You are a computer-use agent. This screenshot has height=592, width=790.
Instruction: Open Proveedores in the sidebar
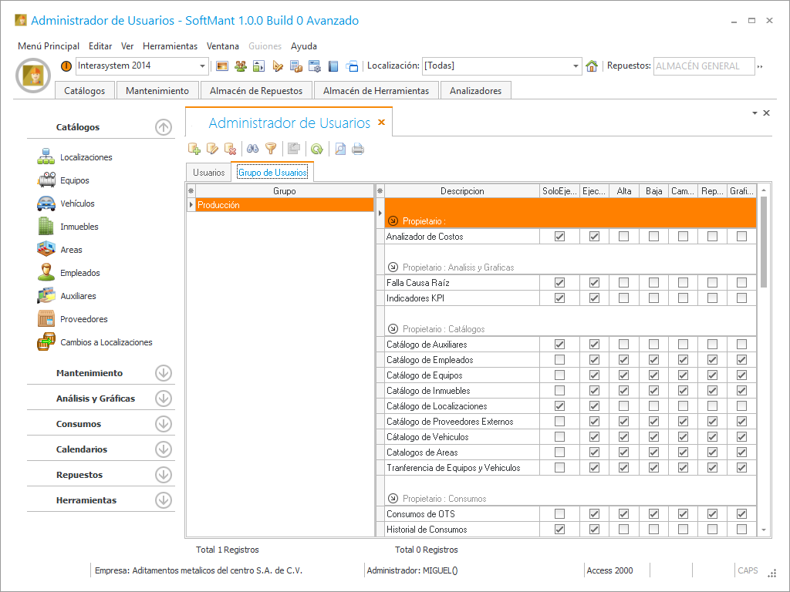tap(83, 319)
